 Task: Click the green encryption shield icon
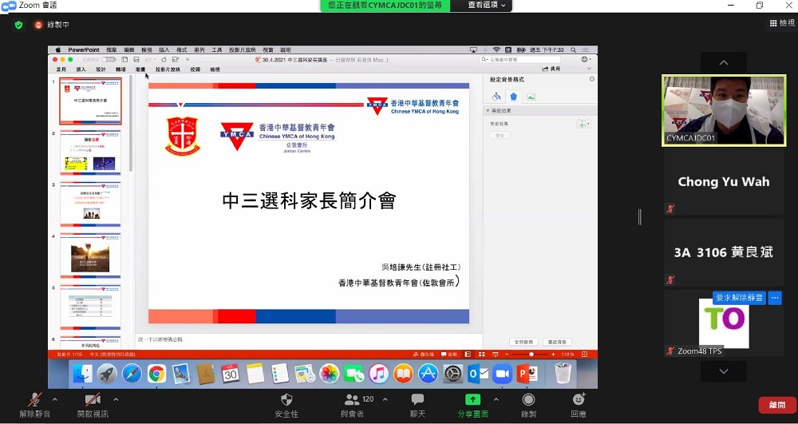pyautogui.click(x=19, y=25)
